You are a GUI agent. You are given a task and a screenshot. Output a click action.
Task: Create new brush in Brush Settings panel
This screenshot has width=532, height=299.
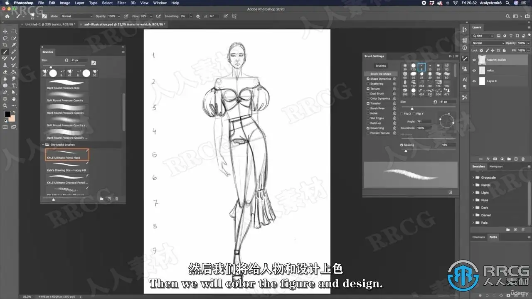[450, 192]
